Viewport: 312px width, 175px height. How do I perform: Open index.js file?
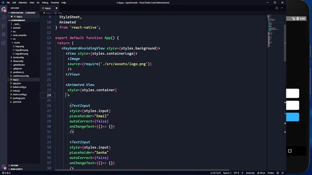coord(23,91)
